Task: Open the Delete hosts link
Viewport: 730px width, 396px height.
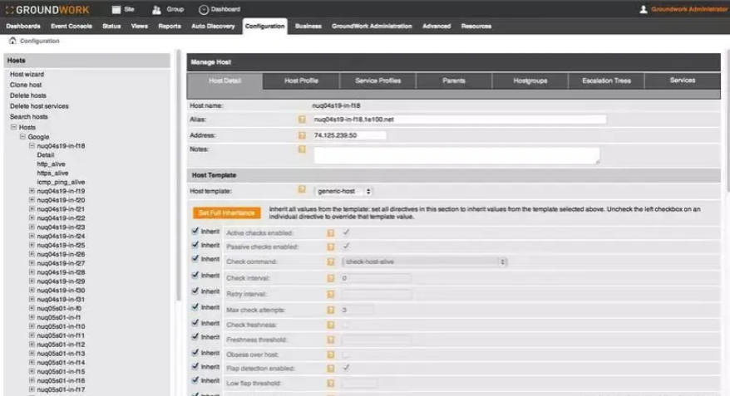Action: tap(28, 95)
